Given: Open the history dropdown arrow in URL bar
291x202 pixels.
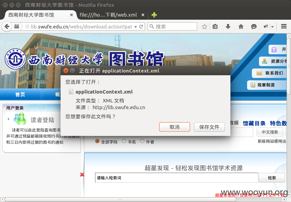Looking at the screenshot, I should click(136, 27).
